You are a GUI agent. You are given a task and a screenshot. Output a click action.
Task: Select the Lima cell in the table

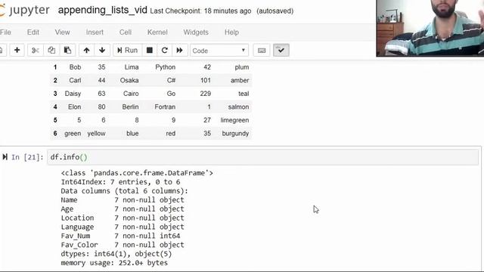132,67
